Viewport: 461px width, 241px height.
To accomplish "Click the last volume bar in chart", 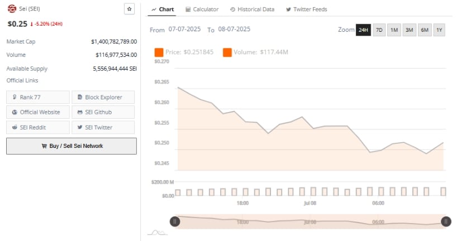I will (x=443, y=192).
